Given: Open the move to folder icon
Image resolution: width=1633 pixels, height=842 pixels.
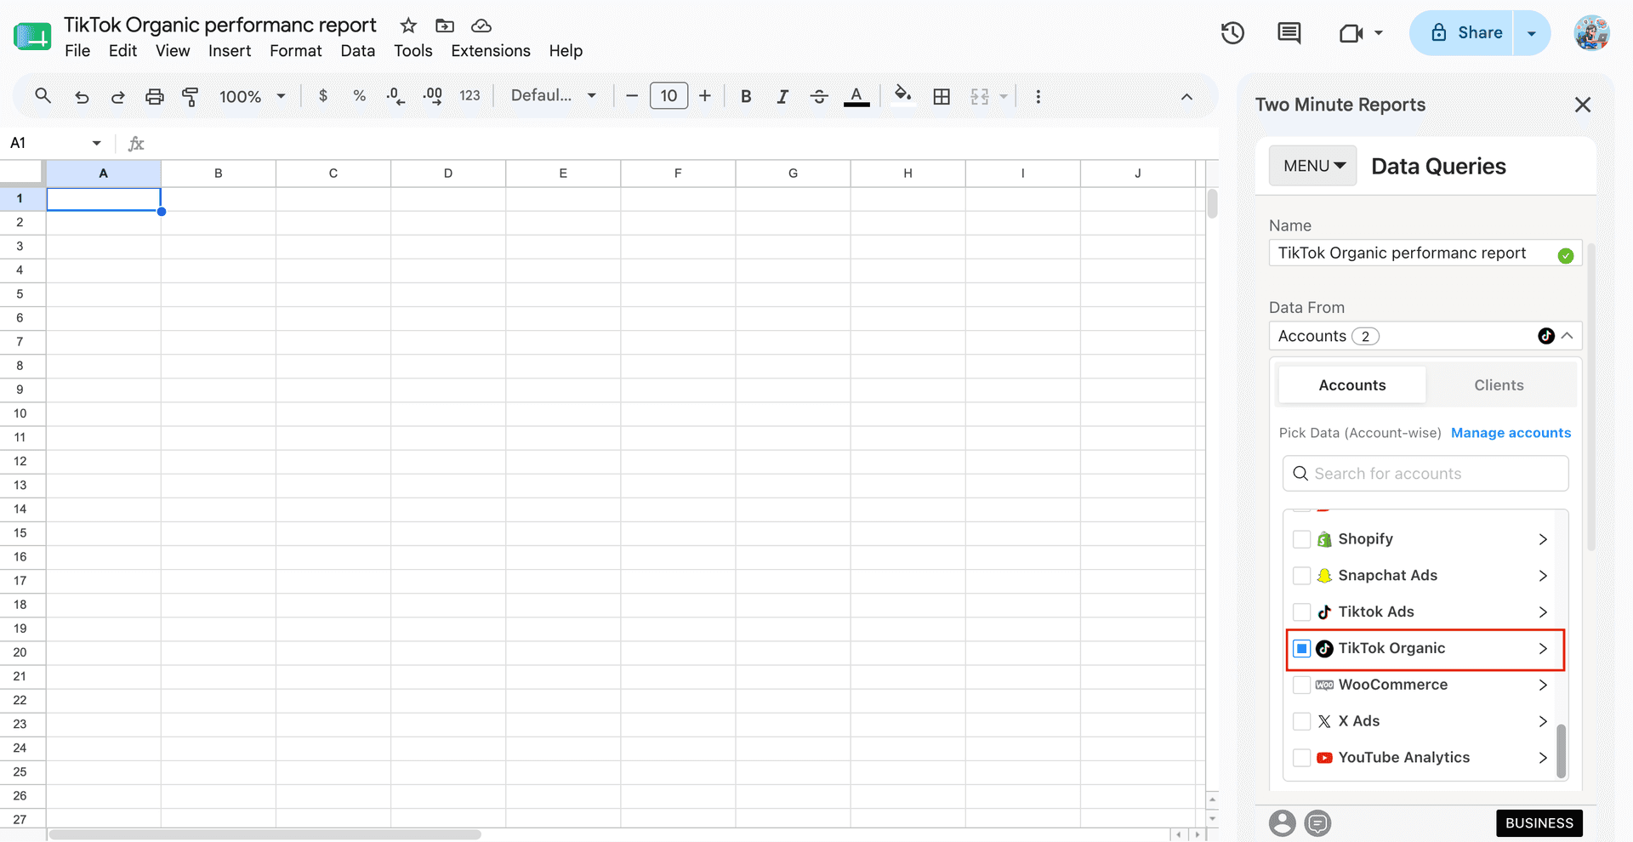Looking at the screenshot, I should [445, 26].
